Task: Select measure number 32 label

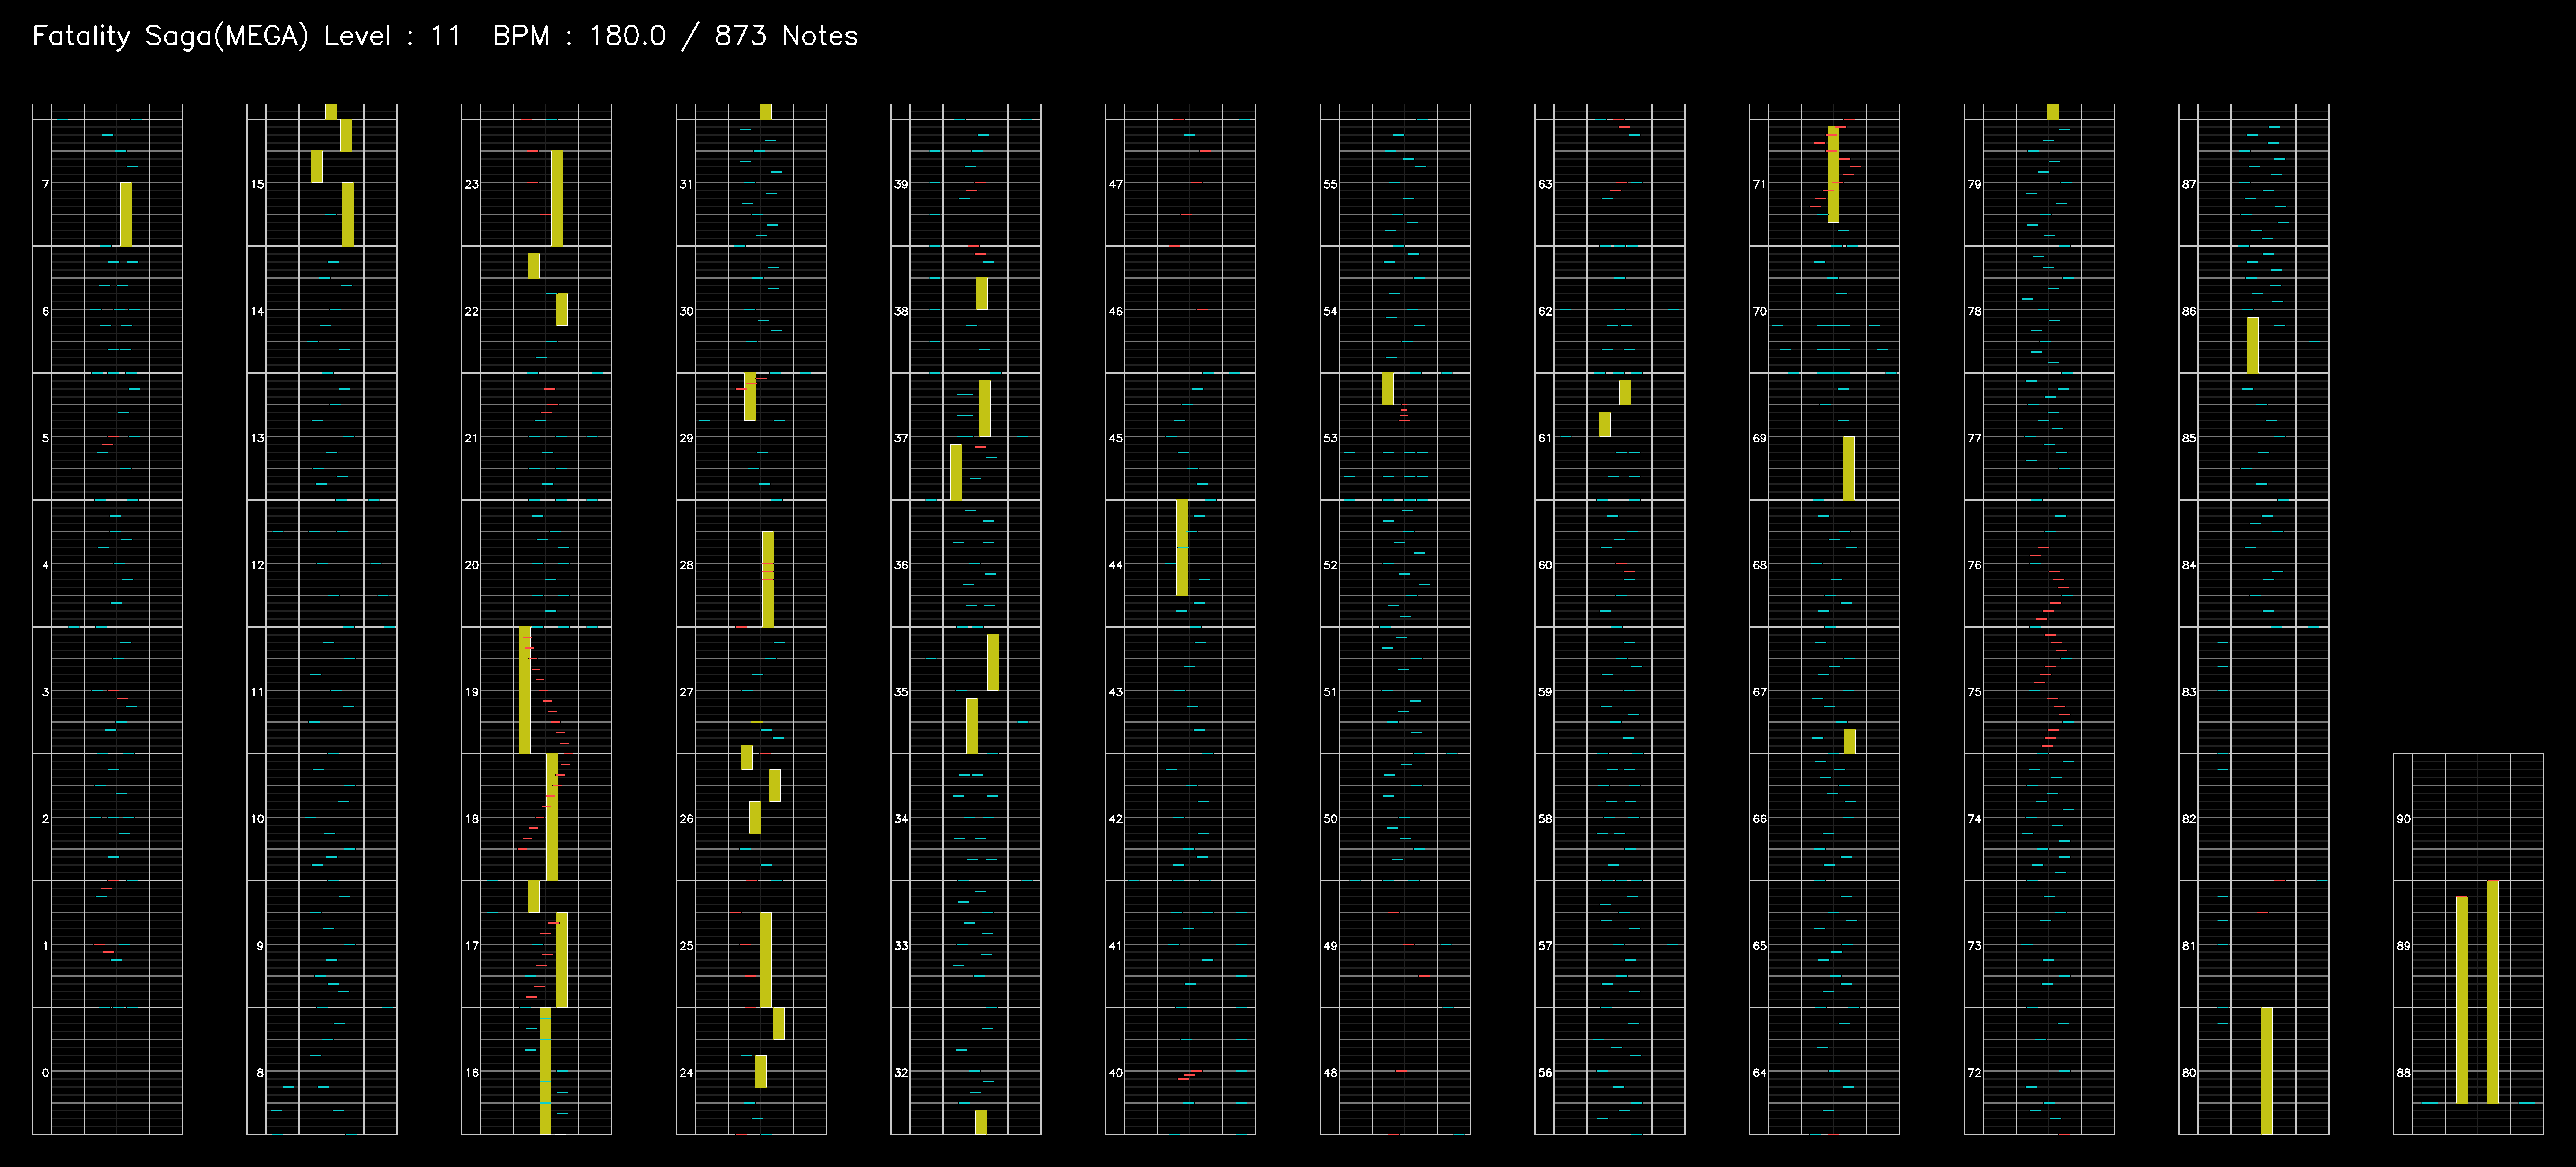Action: point(902,1073)
